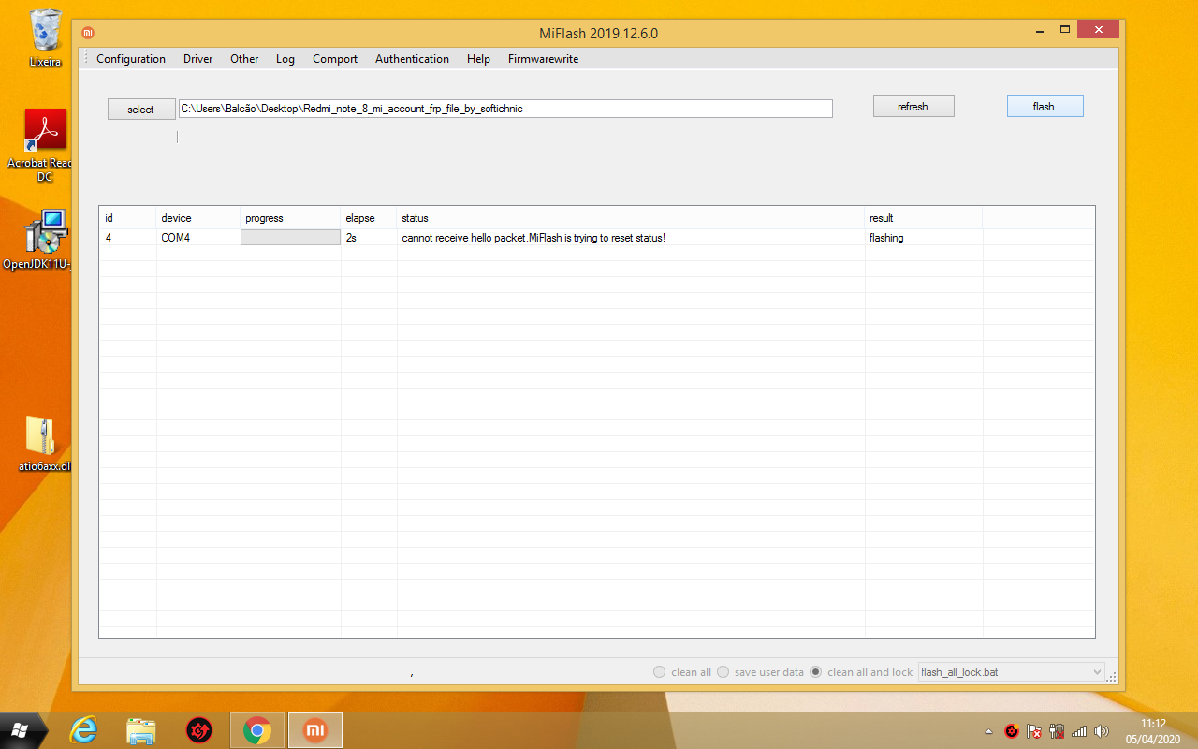Screen dimensions: 1198x749
Task: Open the Configuration menu
Action: pyautogui.click(x=131, y=58)
